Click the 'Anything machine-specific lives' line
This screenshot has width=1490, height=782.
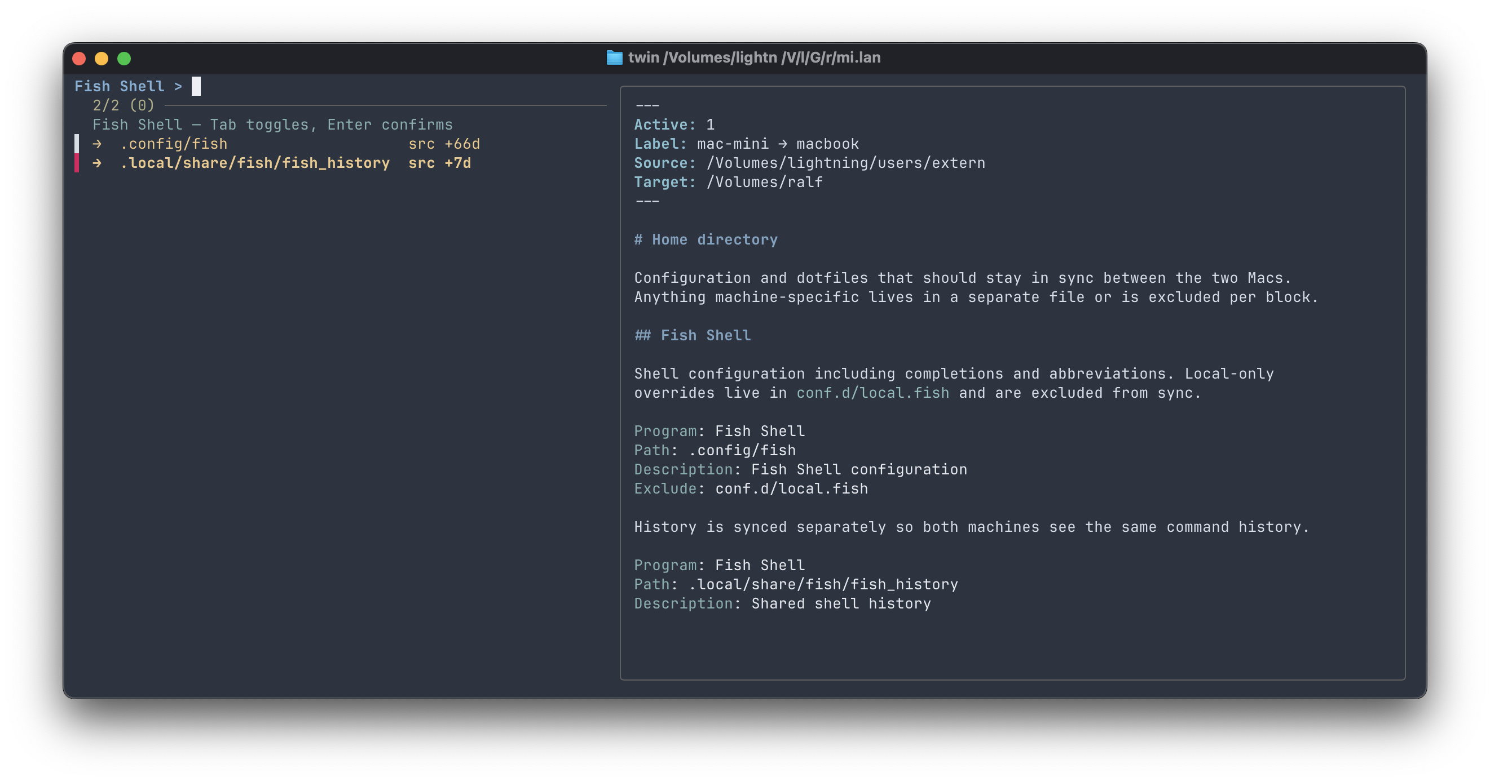pos(976,297)
